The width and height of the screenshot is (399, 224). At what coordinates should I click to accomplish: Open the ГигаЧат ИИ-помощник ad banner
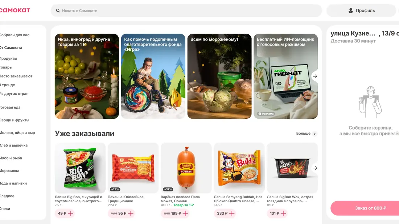click(x=285, y=76)
